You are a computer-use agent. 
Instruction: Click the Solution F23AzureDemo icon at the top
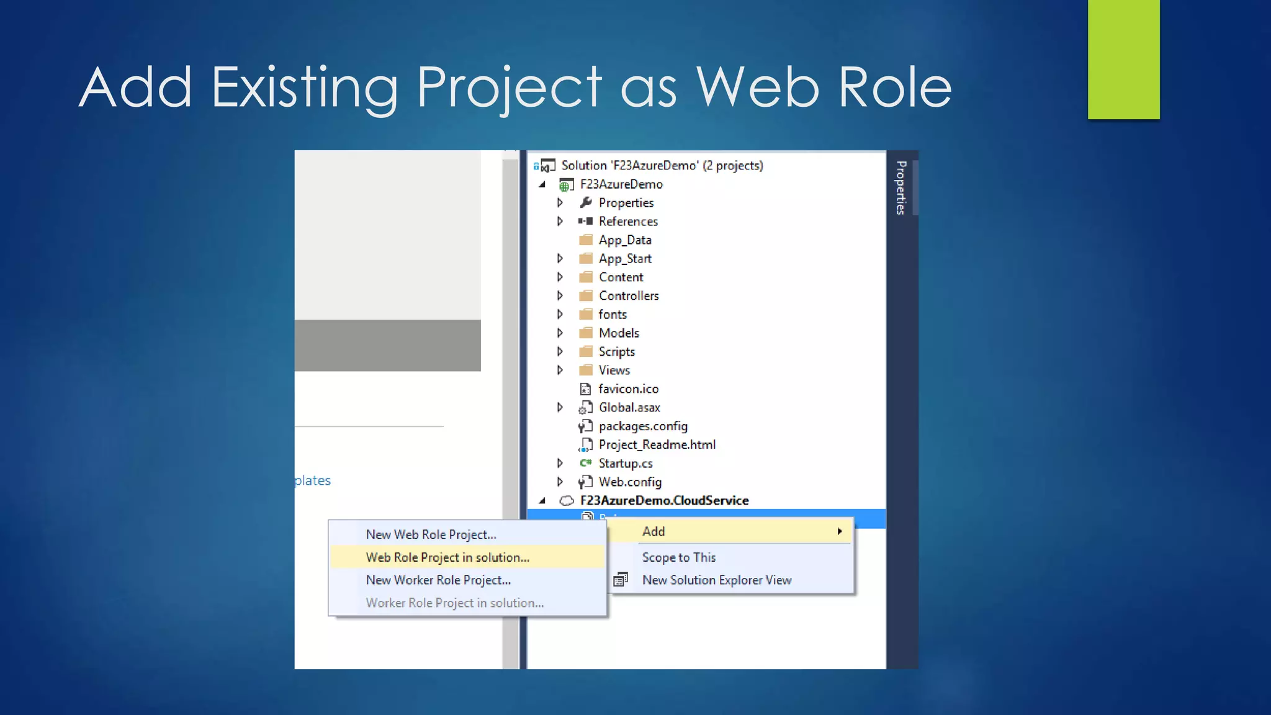(x=546, y=166)
